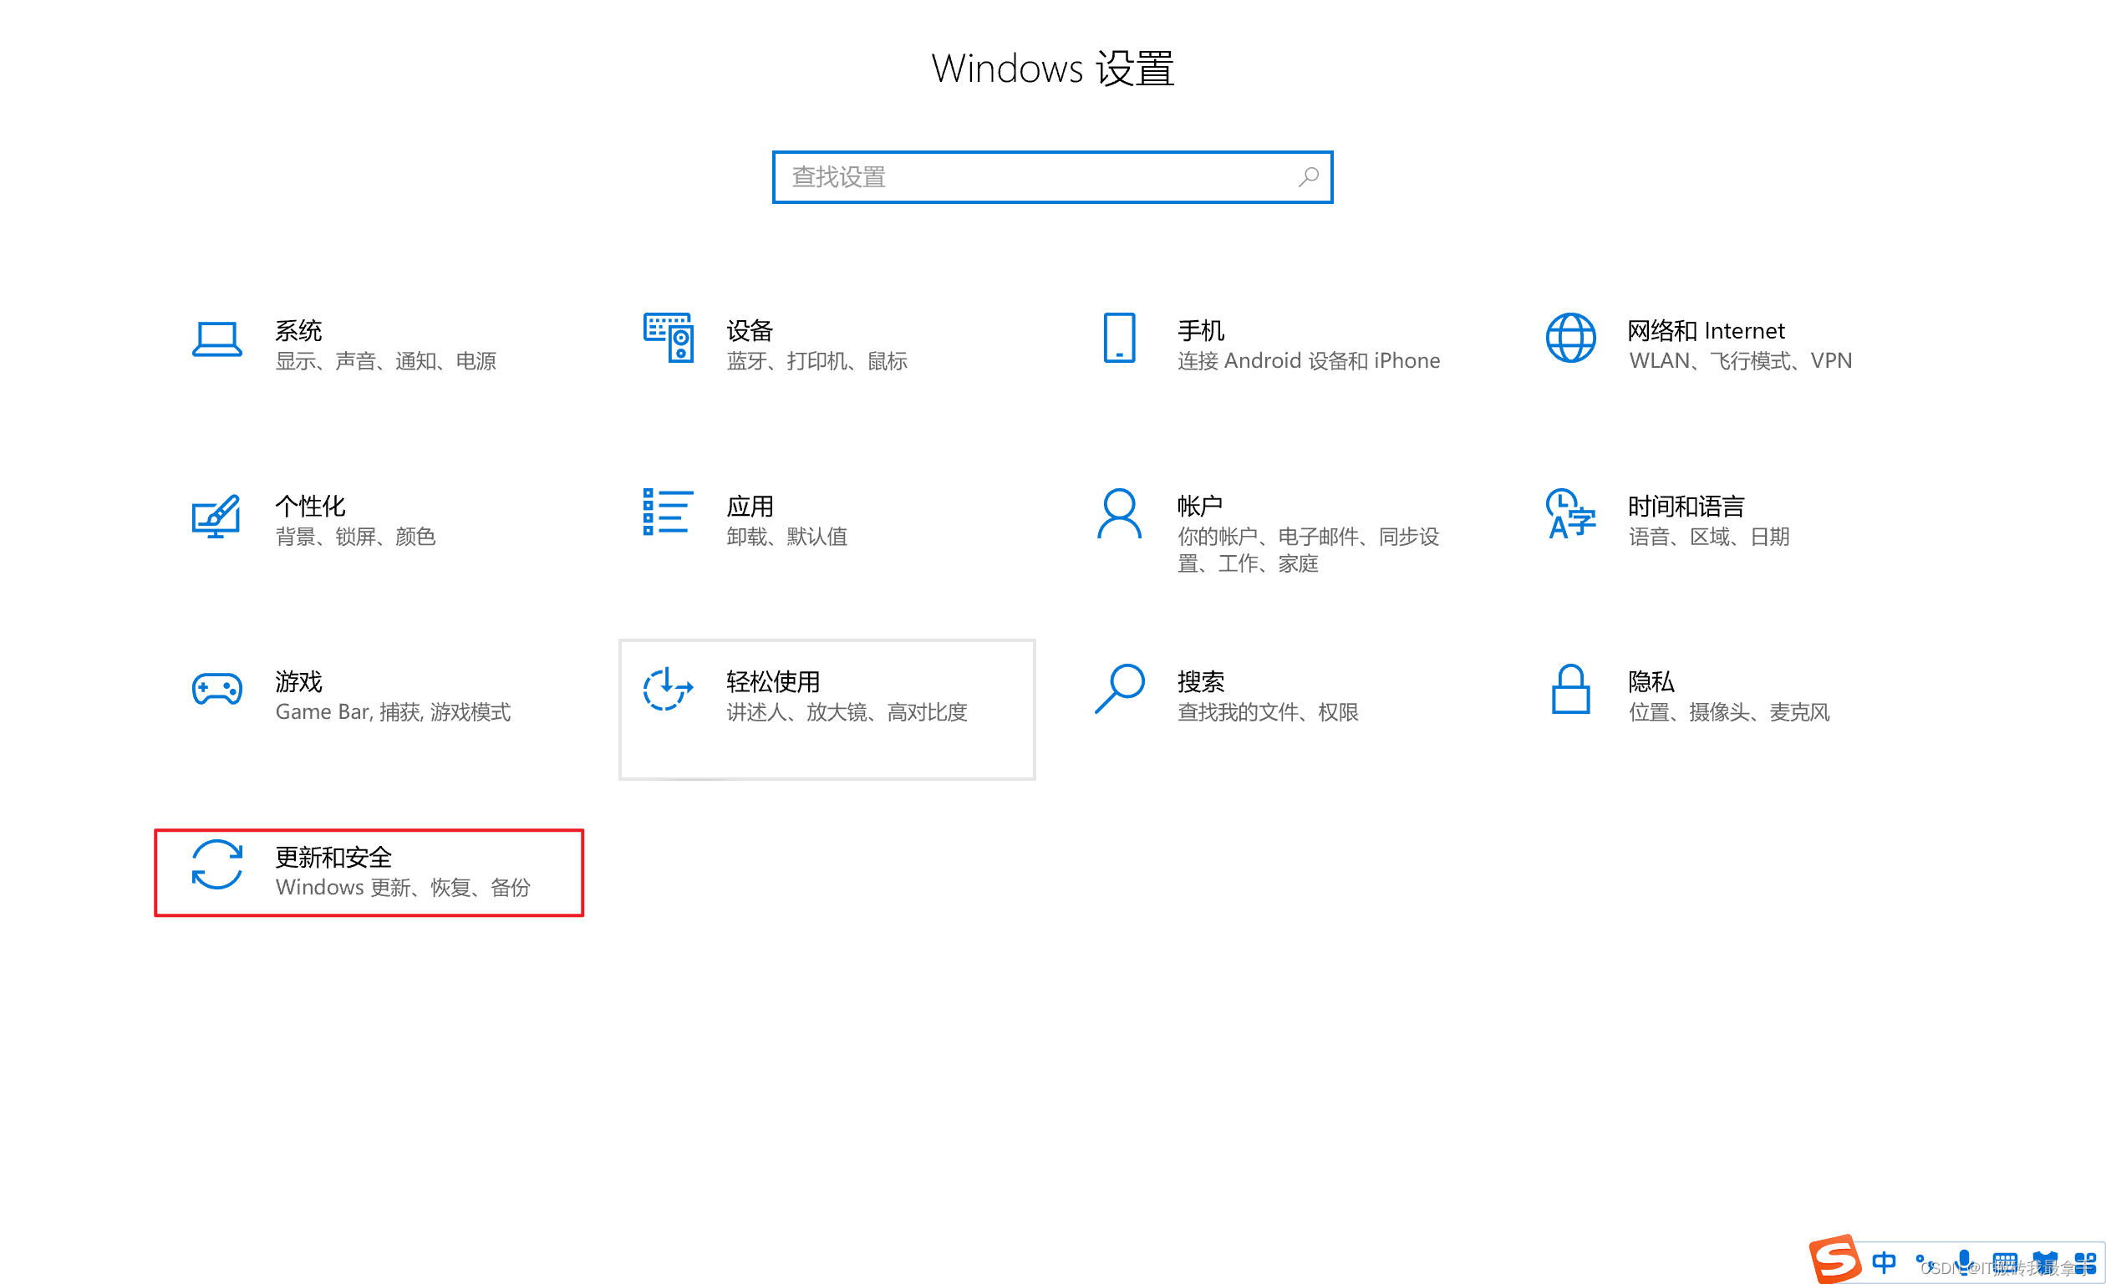Screen dimensions: 2106x1284
Task: Open the 游戏 (Gaming) controller icon
Action: click(x=216, y=690)
